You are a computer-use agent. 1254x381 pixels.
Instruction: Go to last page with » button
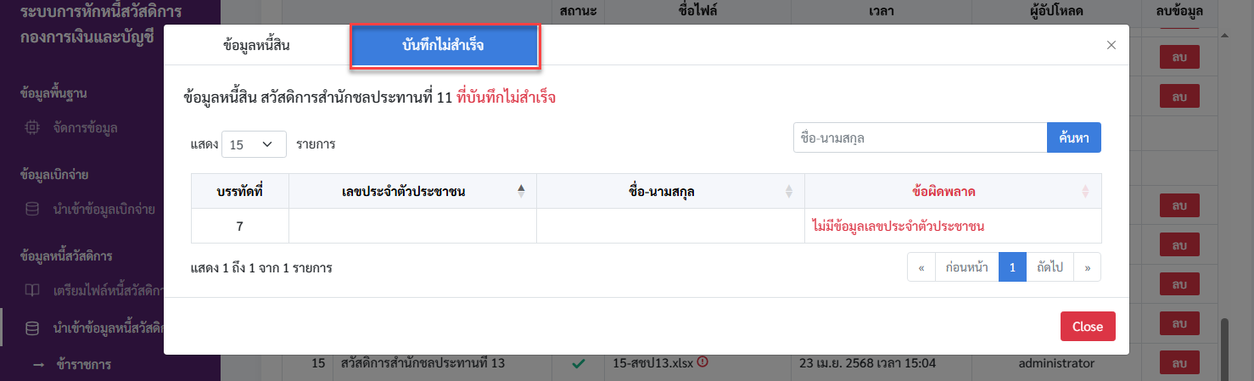click(1088, 267)
